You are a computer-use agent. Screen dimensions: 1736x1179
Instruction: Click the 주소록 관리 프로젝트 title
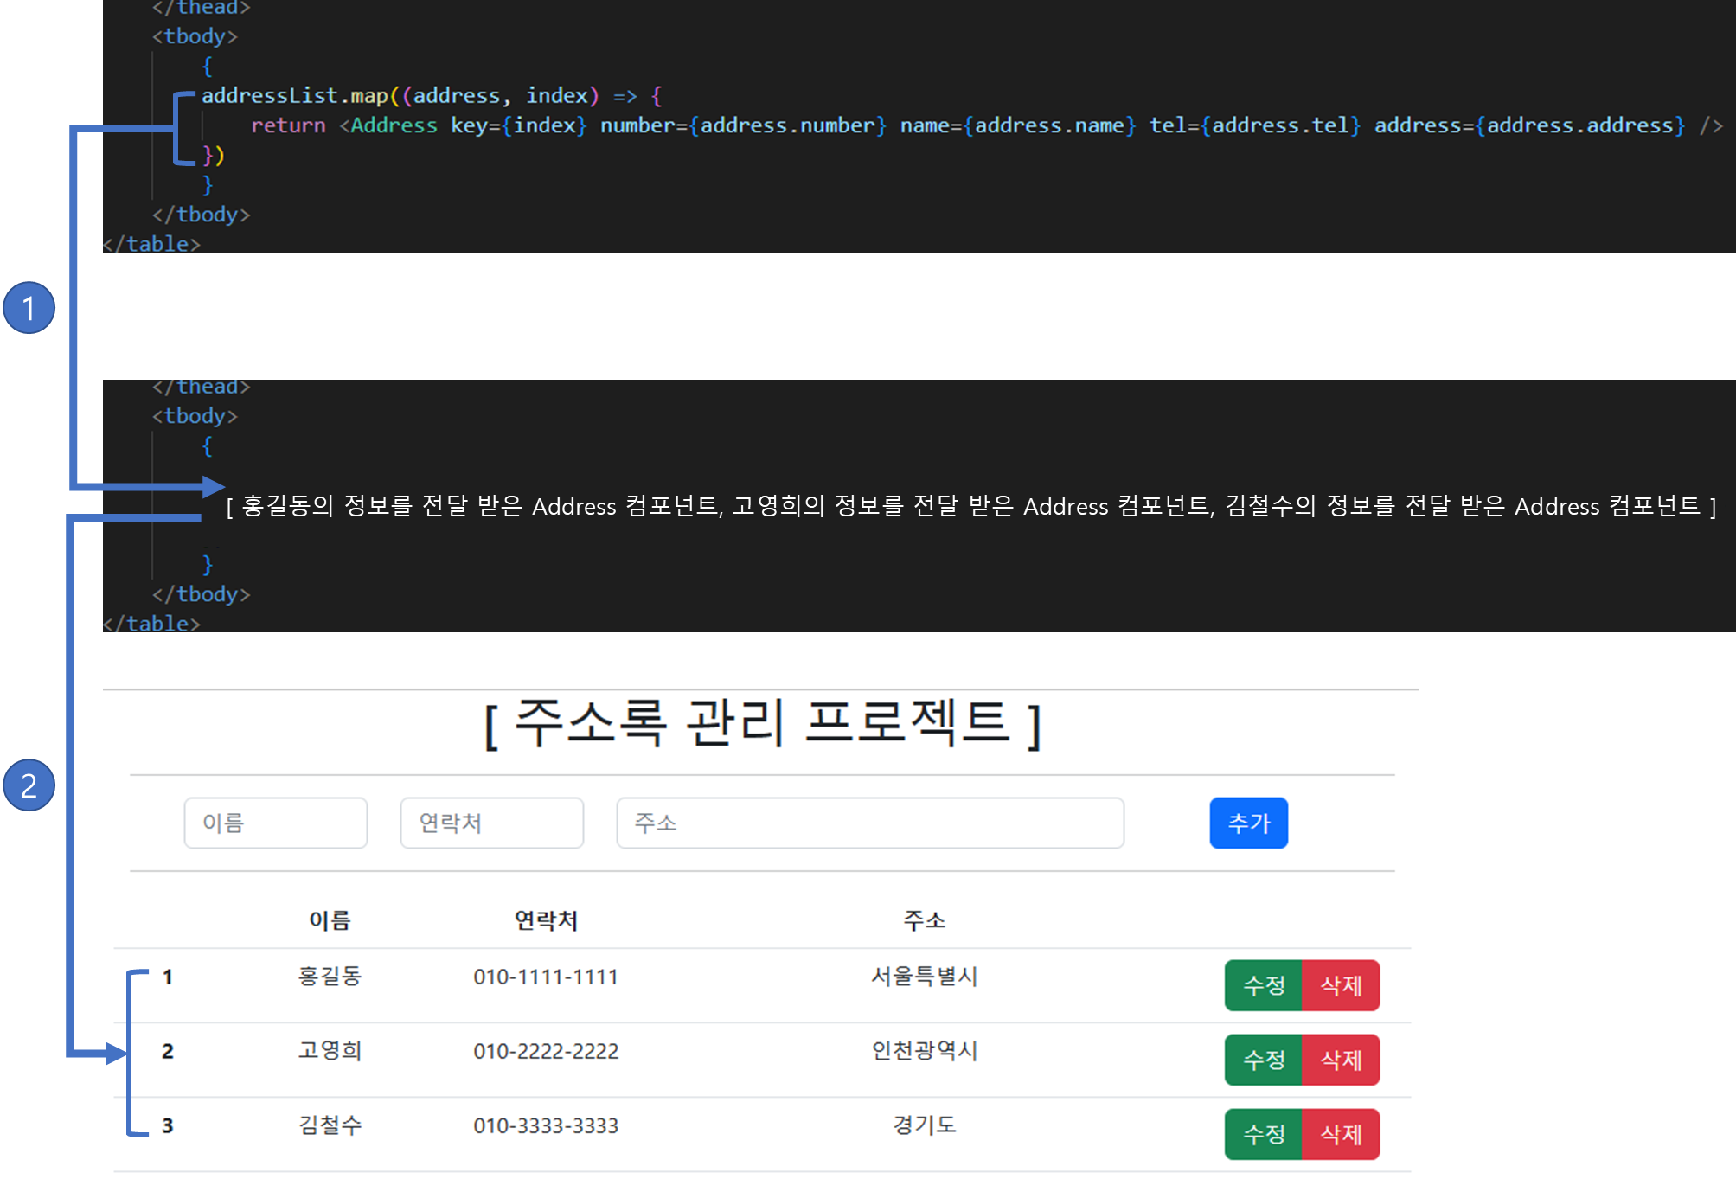click(x=761, y=723)
